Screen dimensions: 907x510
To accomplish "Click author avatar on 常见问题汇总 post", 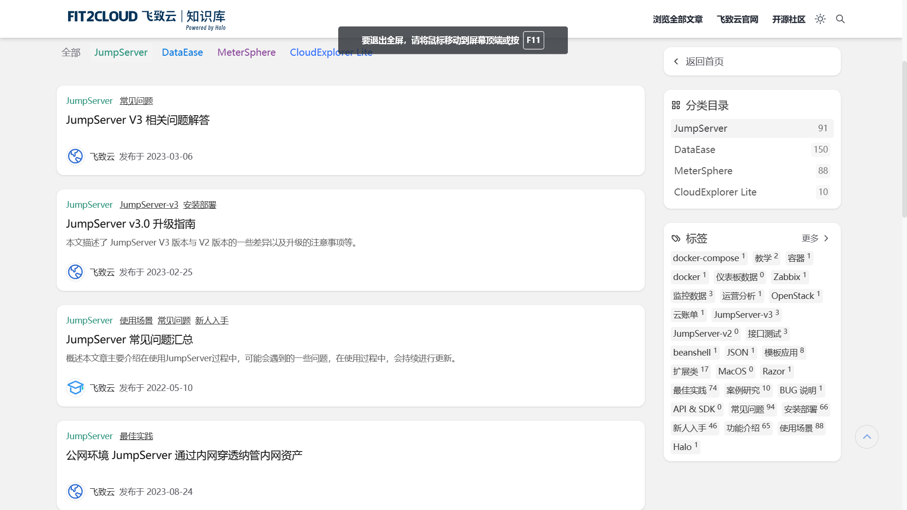I will [x=76, y=388].
